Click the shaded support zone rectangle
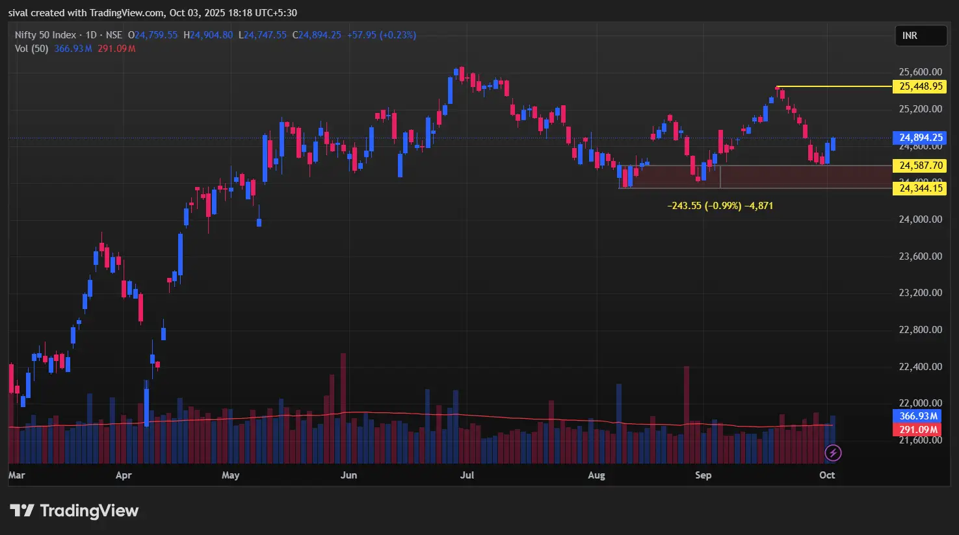 pyautogui.click(x=754, y=177)
